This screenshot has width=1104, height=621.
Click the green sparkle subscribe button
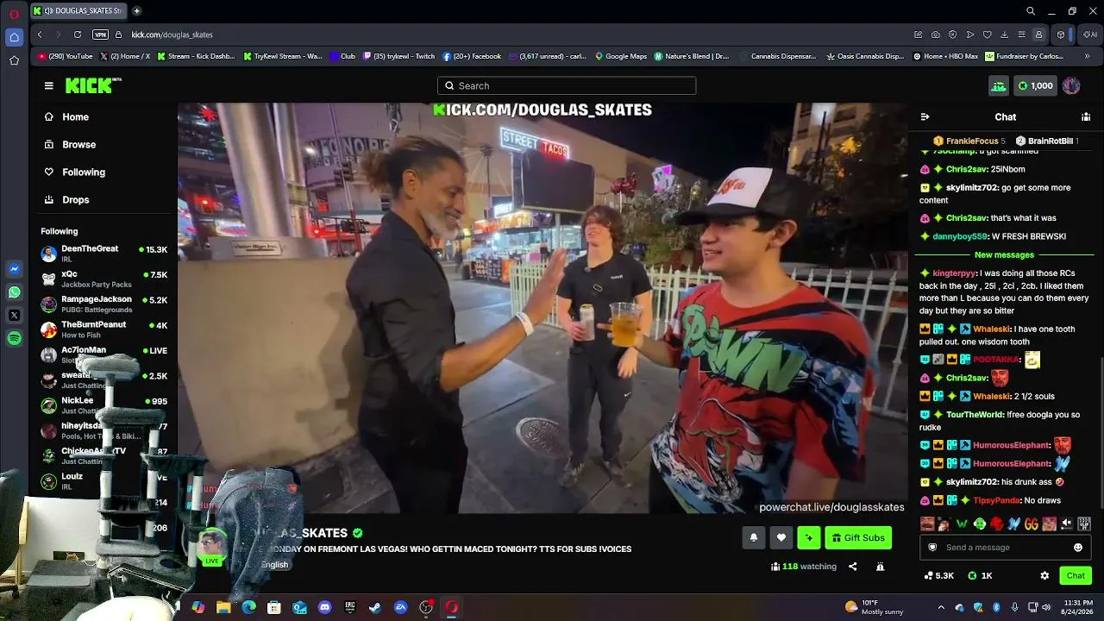point(809,537)
